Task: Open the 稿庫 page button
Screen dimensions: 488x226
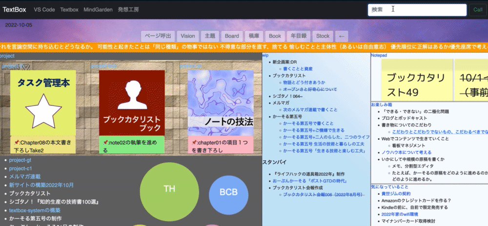Action: [254, 36]
